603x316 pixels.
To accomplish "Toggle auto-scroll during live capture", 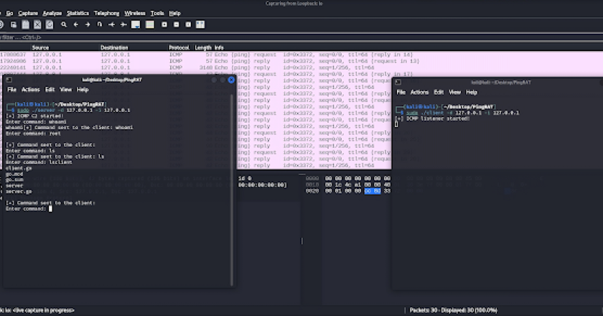I will point(136,24).
